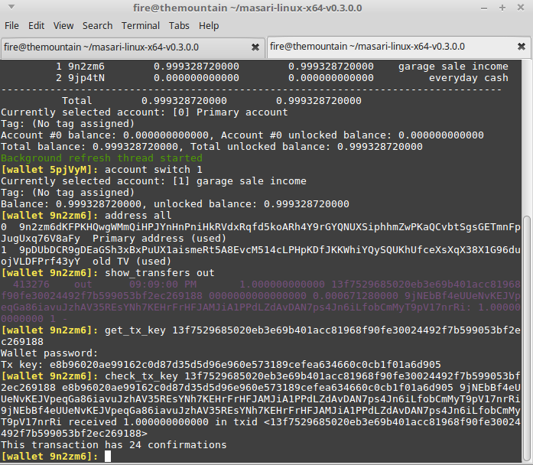Click the terminal vertical scrollbar thumb
This screenshot has height=465, width=533.
point(527,338)
